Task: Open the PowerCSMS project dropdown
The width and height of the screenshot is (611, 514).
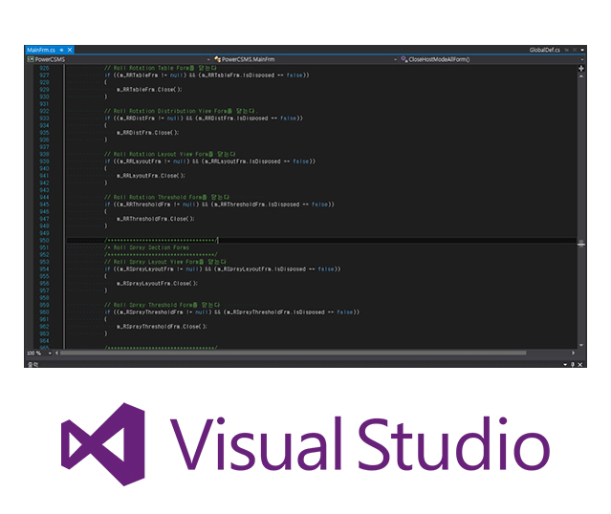Action: tap(208, 59)
